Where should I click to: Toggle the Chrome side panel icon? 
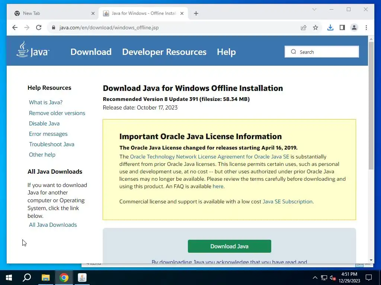point(342,27)
